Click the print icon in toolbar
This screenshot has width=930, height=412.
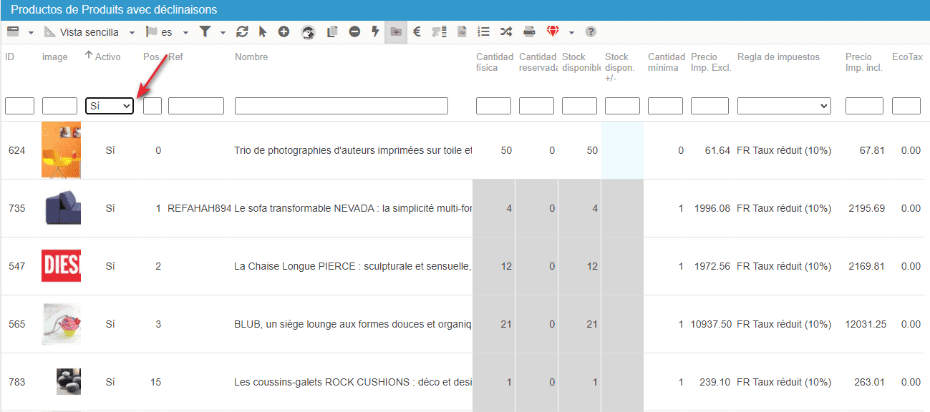(529, 32)
